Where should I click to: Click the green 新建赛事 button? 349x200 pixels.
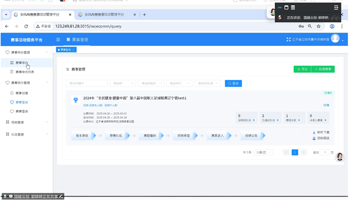point(323,69)
